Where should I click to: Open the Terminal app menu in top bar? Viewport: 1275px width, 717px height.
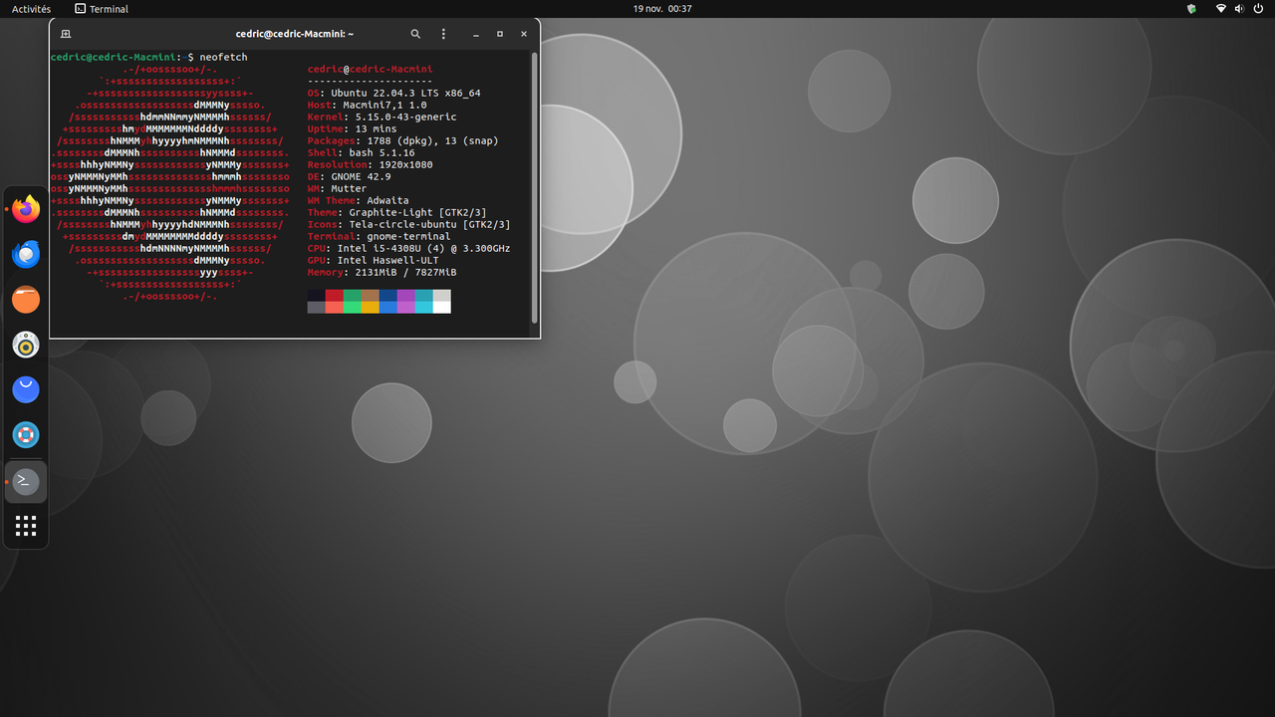(x=102, y=9)
